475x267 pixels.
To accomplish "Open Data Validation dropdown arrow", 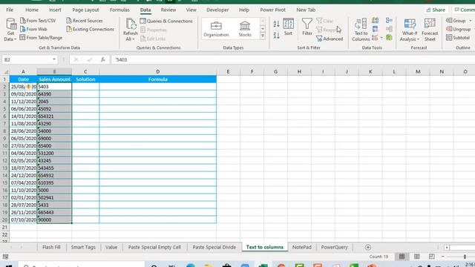I will tap(381, 38).
